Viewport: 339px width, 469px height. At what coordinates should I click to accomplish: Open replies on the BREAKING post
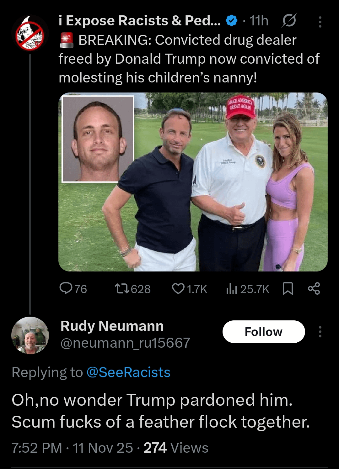click(x=73, y=288)
